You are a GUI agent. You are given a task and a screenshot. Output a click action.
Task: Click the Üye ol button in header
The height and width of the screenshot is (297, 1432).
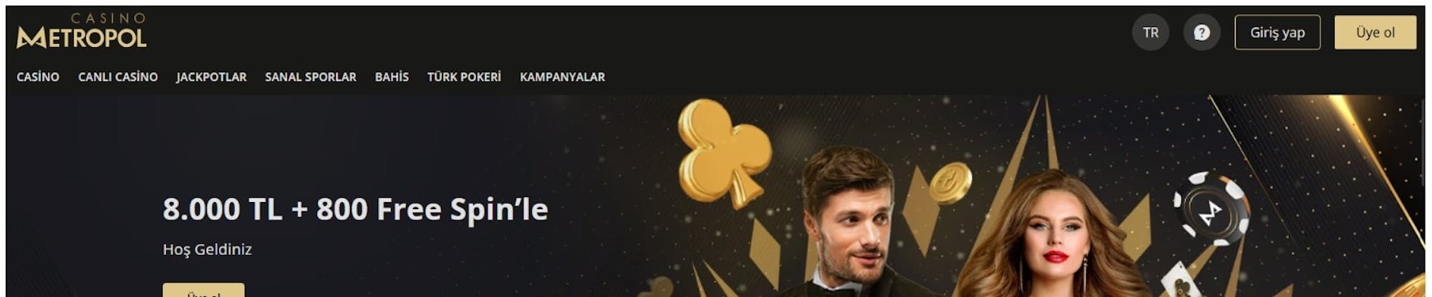(x=1375, y=33)
